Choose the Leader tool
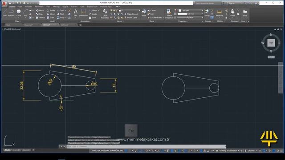This screenshot has width=285, height=160. point(93,14)
